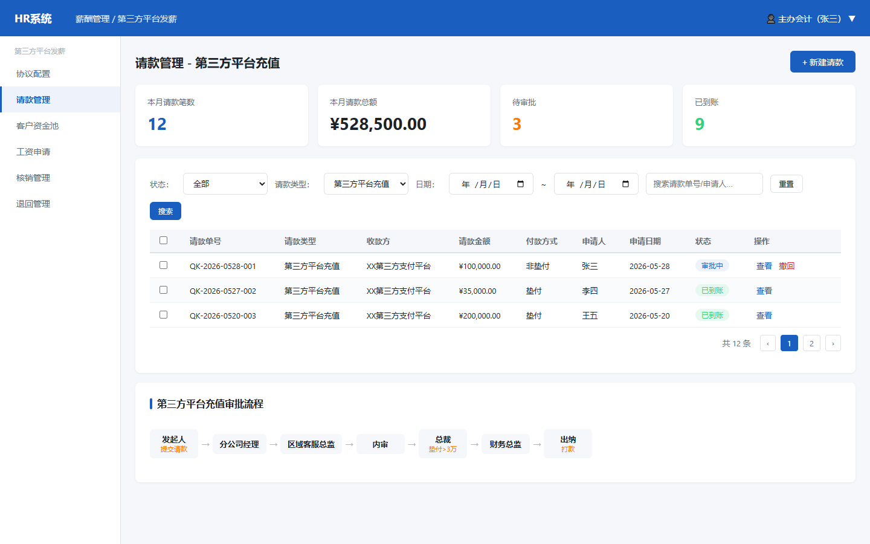Select page 1 pagination button

[789, 343]
